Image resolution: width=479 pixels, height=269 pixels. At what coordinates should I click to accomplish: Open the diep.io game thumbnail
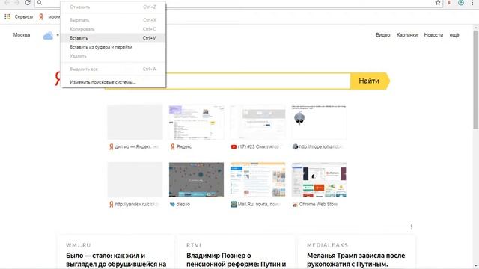pyautogui.click(x=196, y=179)
